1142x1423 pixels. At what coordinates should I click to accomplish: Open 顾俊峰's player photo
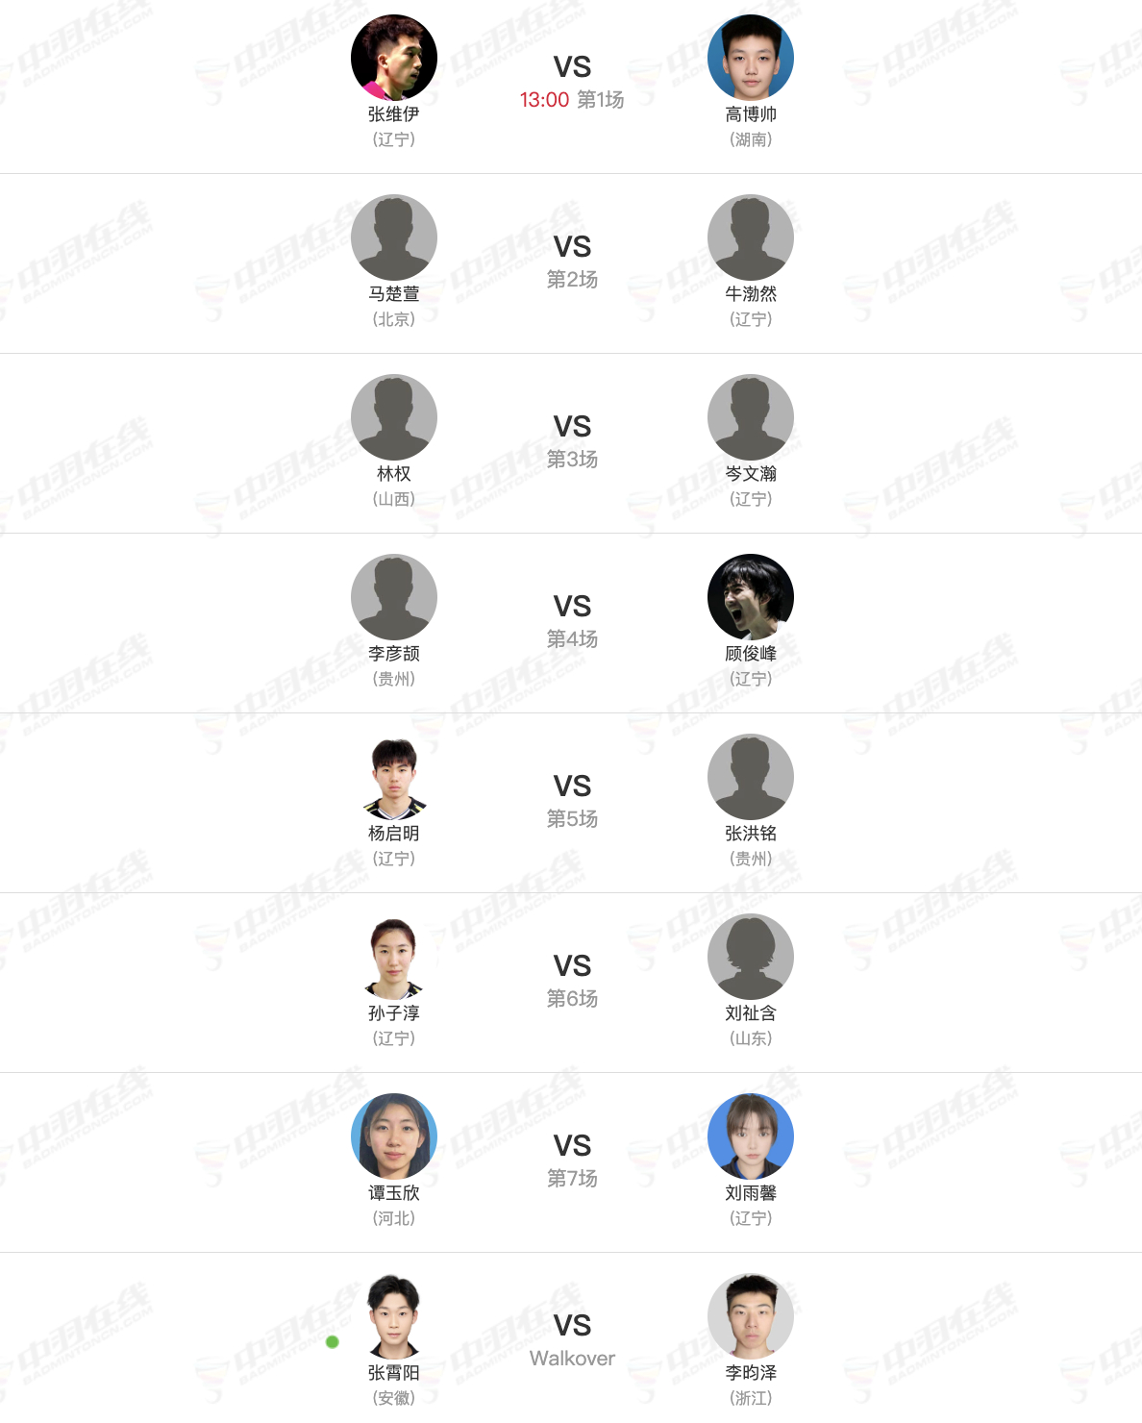(x=751, y=597)
